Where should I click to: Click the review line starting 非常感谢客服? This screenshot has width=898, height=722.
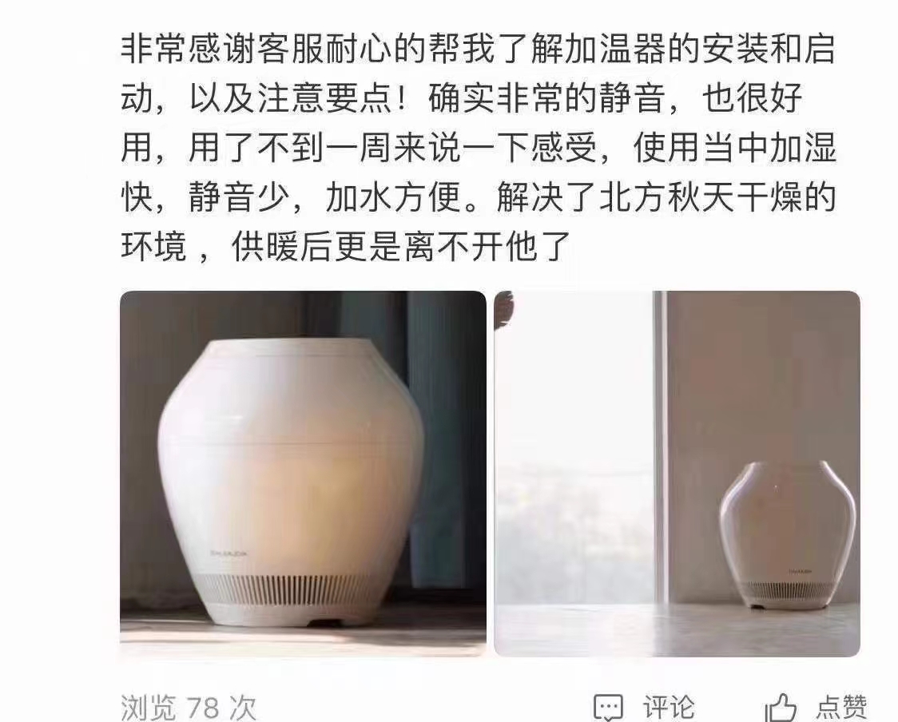(x=479, y=48)
